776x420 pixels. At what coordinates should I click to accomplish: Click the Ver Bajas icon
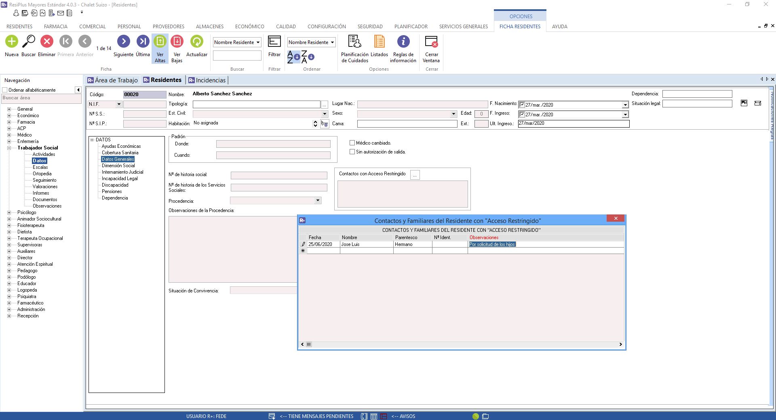coord(177,41)
